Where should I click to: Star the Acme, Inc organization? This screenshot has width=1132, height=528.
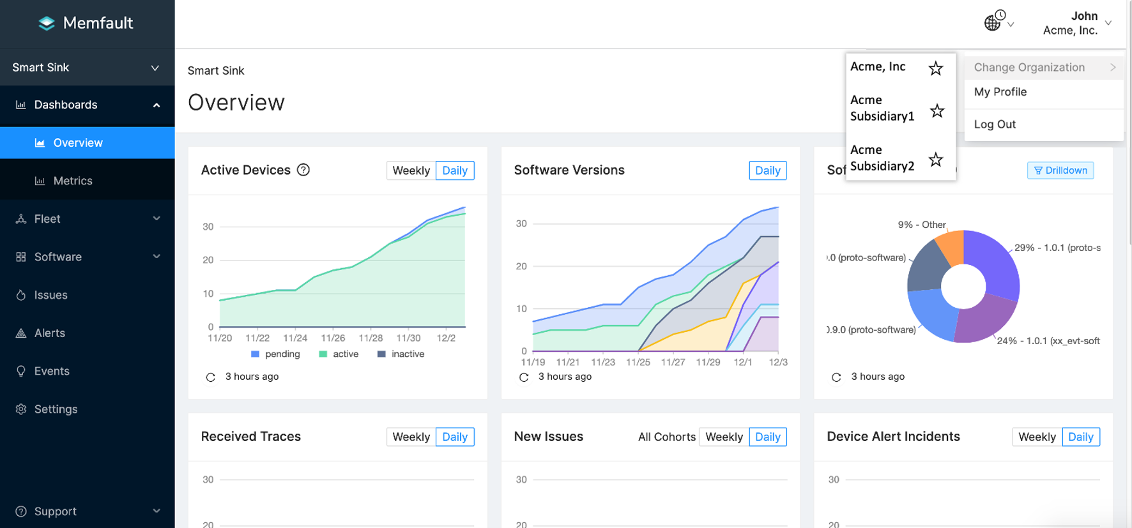[935, 68]
